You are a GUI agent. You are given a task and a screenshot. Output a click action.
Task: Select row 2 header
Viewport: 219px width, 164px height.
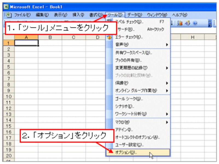click(x=9, y=49)
